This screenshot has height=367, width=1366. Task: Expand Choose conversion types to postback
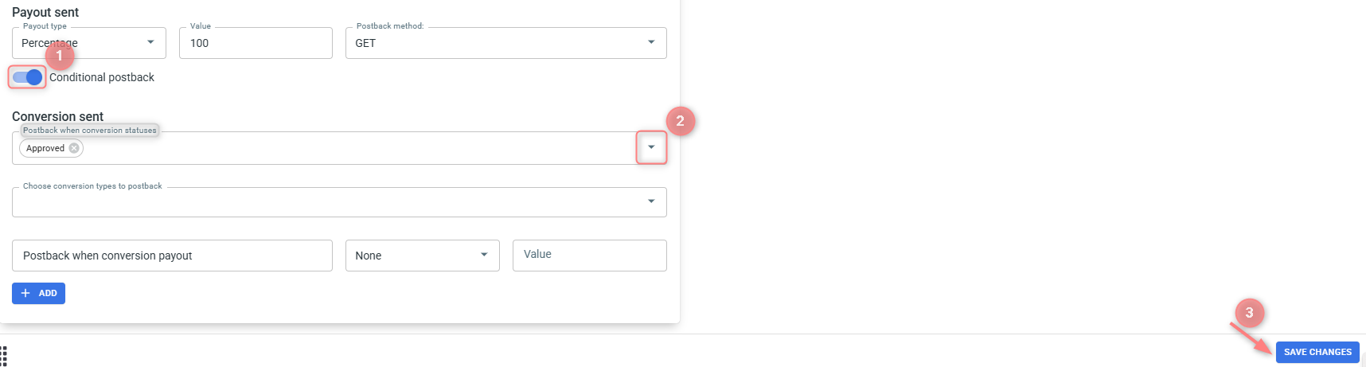[x=339, y=202]
